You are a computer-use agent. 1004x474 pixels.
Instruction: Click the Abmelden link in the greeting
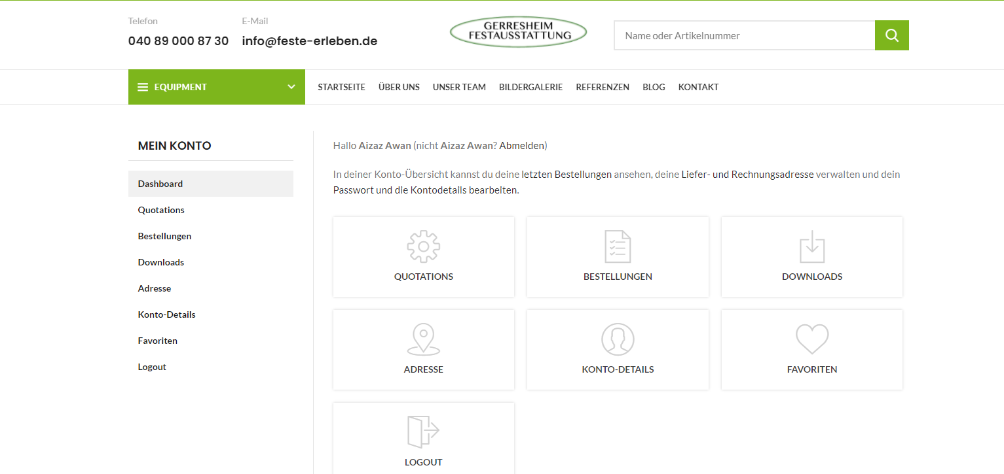click(521, 145)
